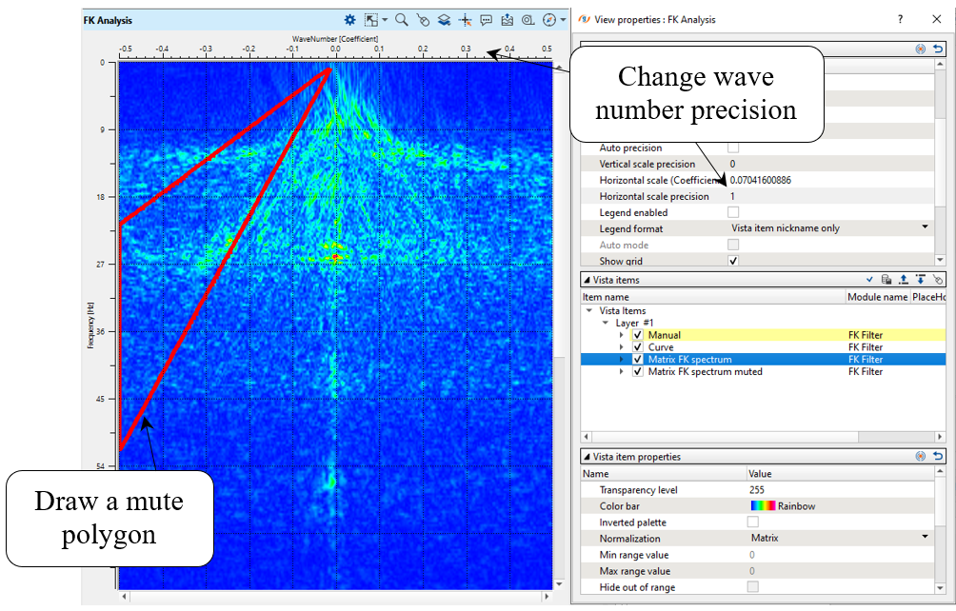
Task: Click the speech bubble annotation icon
Action: tap(487, 19)
